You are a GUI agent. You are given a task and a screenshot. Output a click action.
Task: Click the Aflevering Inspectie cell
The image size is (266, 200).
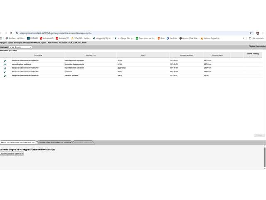pos(71,75)
